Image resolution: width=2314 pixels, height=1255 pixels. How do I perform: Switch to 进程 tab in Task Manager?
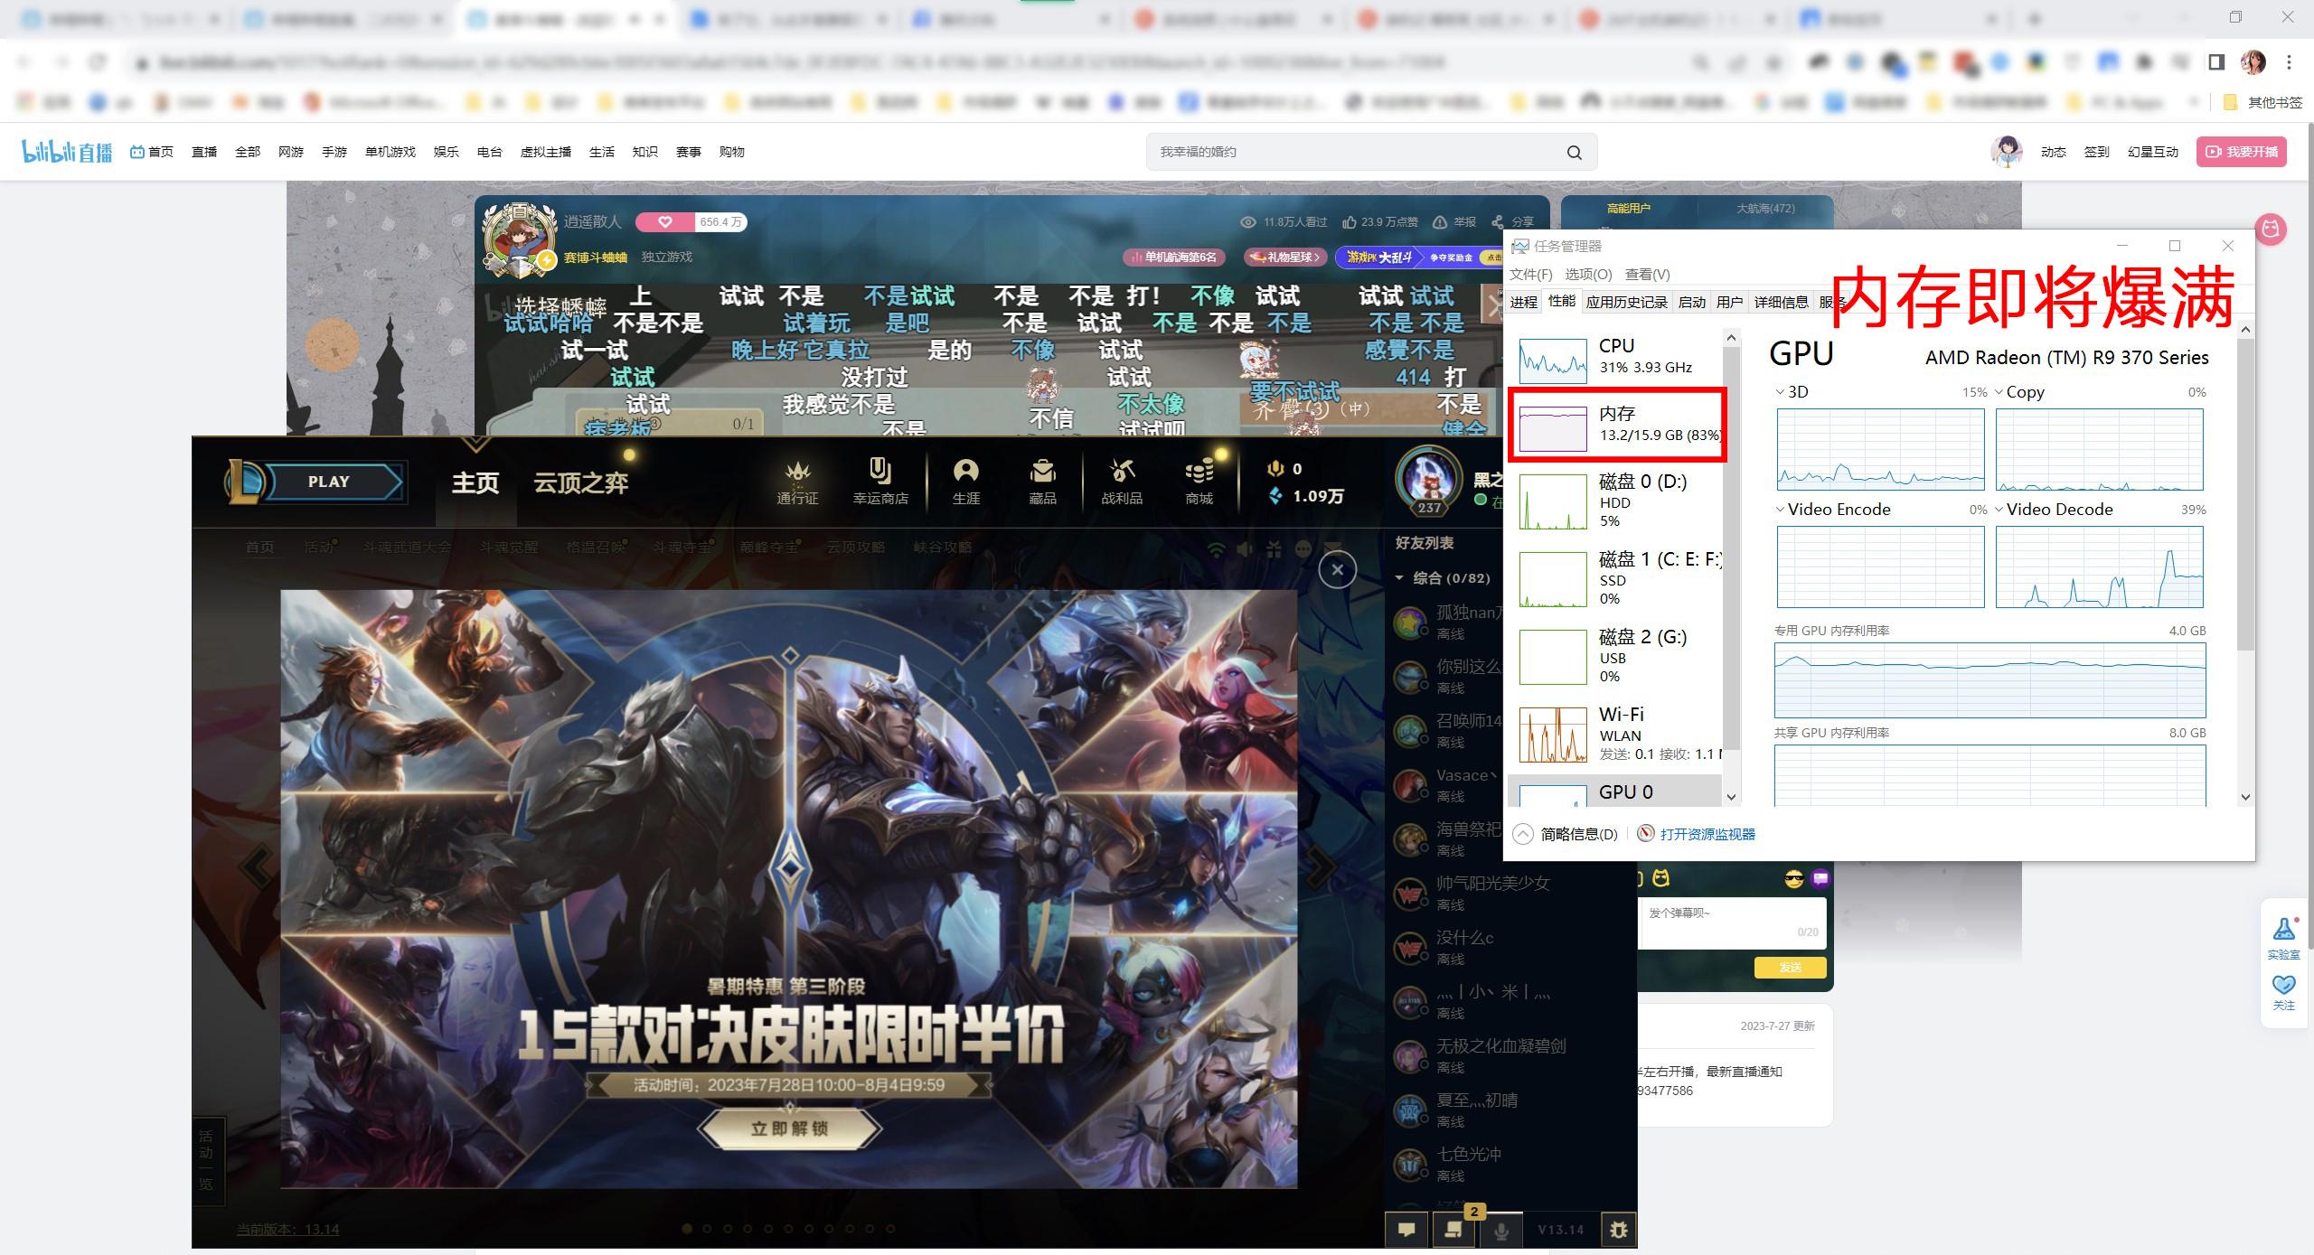1523,302
